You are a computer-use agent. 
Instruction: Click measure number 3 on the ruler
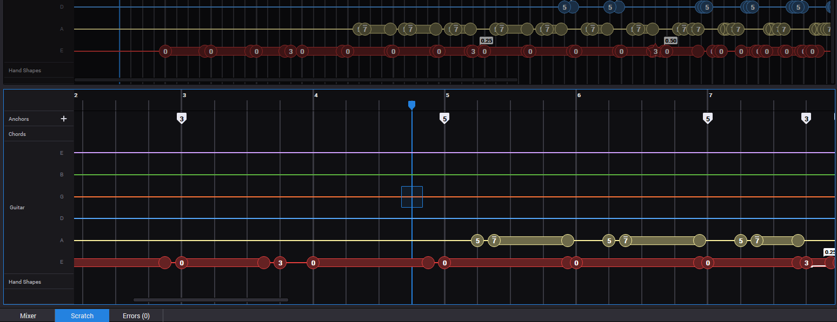tap(184, 95)
